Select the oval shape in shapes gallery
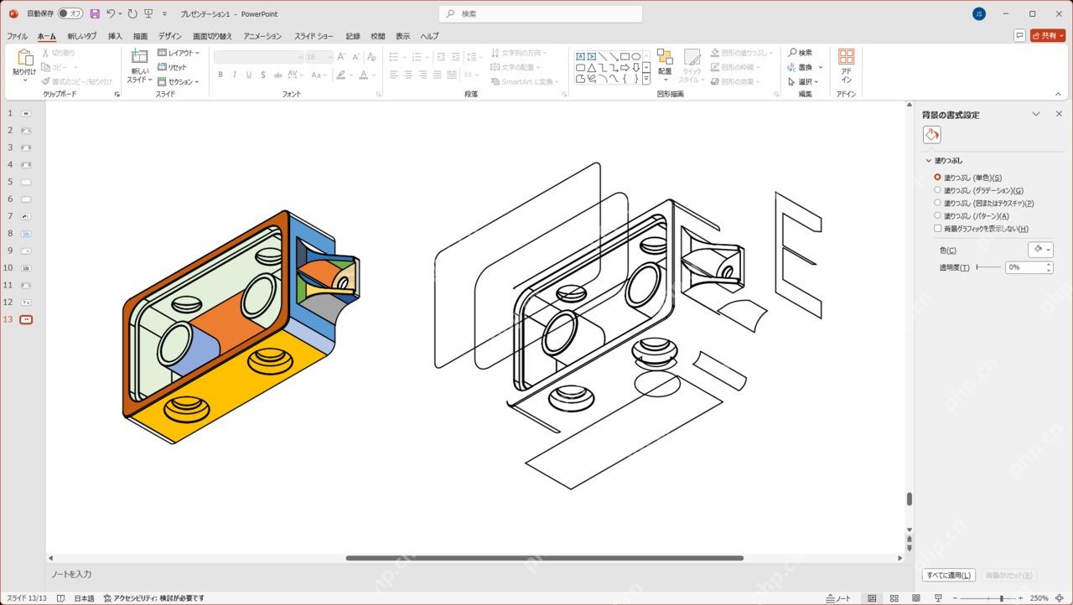The width and height of the screenshot is (1073, 605). pos(636,56)
